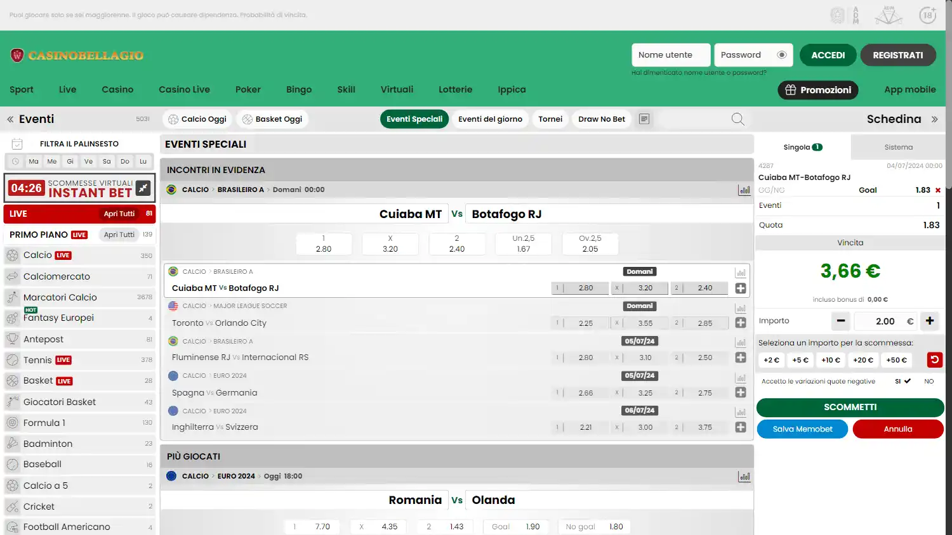Viewport: 952px width, 535px height.
Task: Open the Casino Live menu item
Action: click(x=184, y=89)
